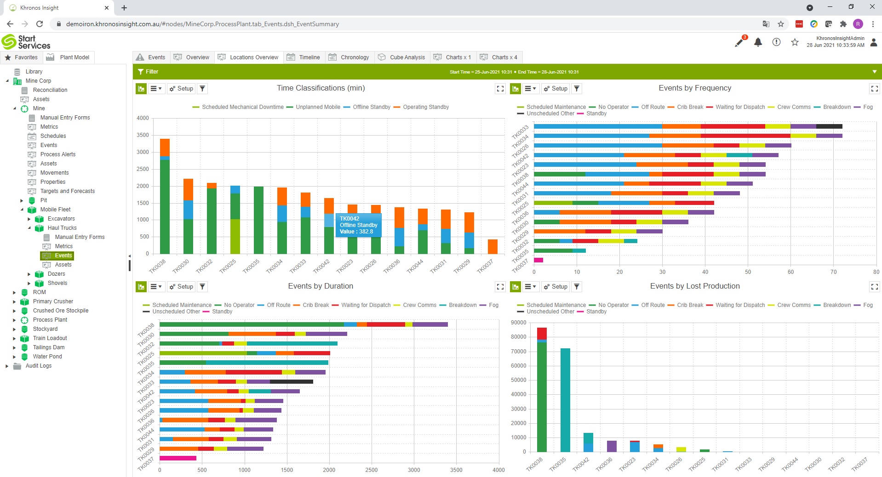Click filter funnel in Events by Lost Production panel
The image size is (882, 477).
[x=577, y=287]
